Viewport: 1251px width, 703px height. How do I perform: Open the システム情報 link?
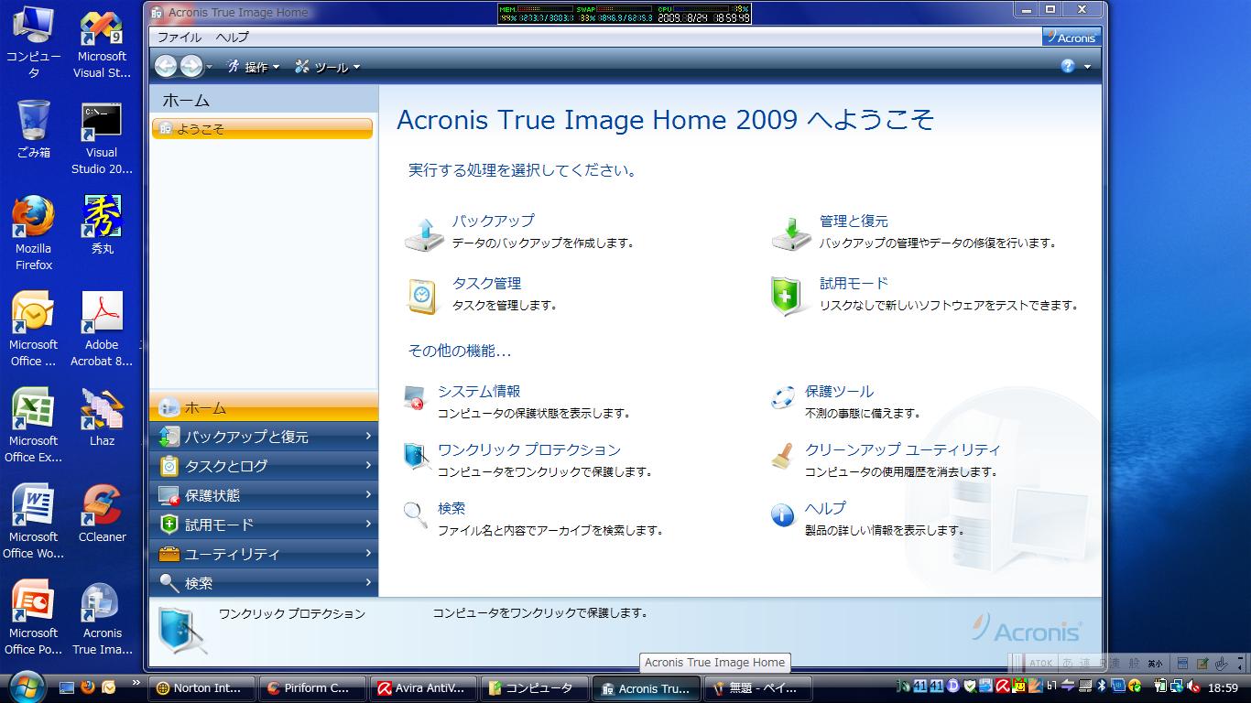479,392
